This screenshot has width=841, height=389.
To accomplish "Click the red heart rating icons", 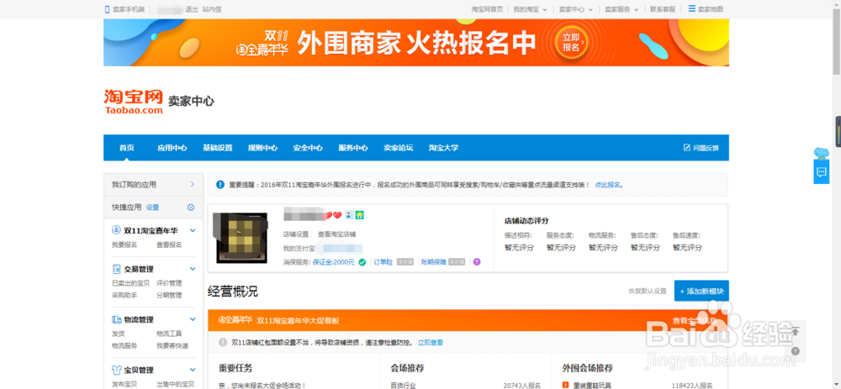I will pos(333,215).
